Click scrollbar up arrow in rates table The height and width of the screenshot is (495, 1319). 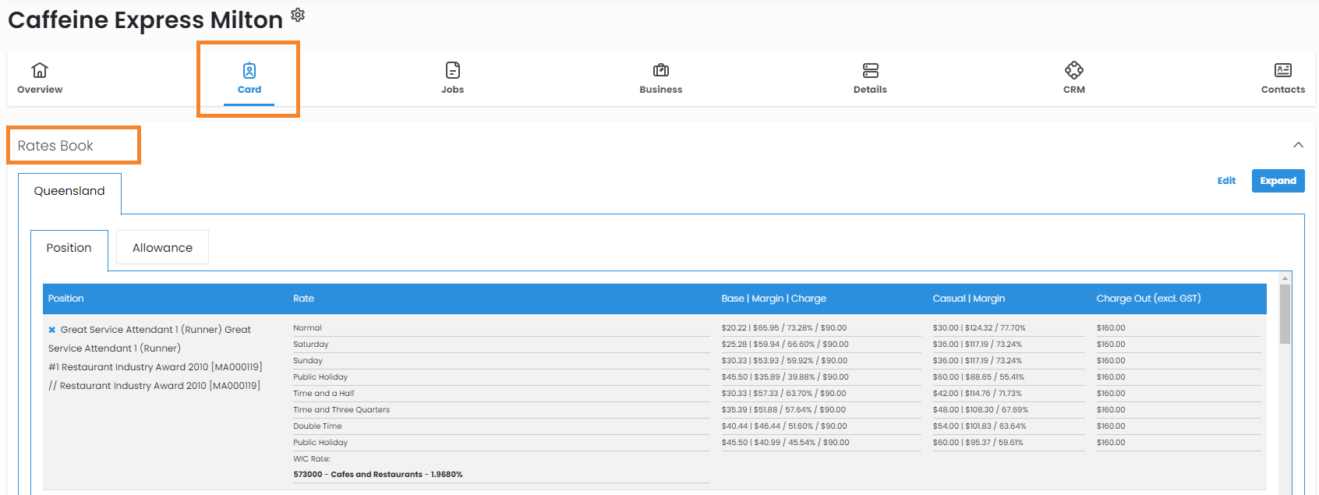(1285, 278)
